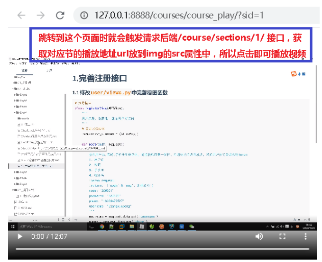Click the user/views.py code text in the subheading
Image resolution: width=322 pixels, height=262 pixels.
point(110,92)
